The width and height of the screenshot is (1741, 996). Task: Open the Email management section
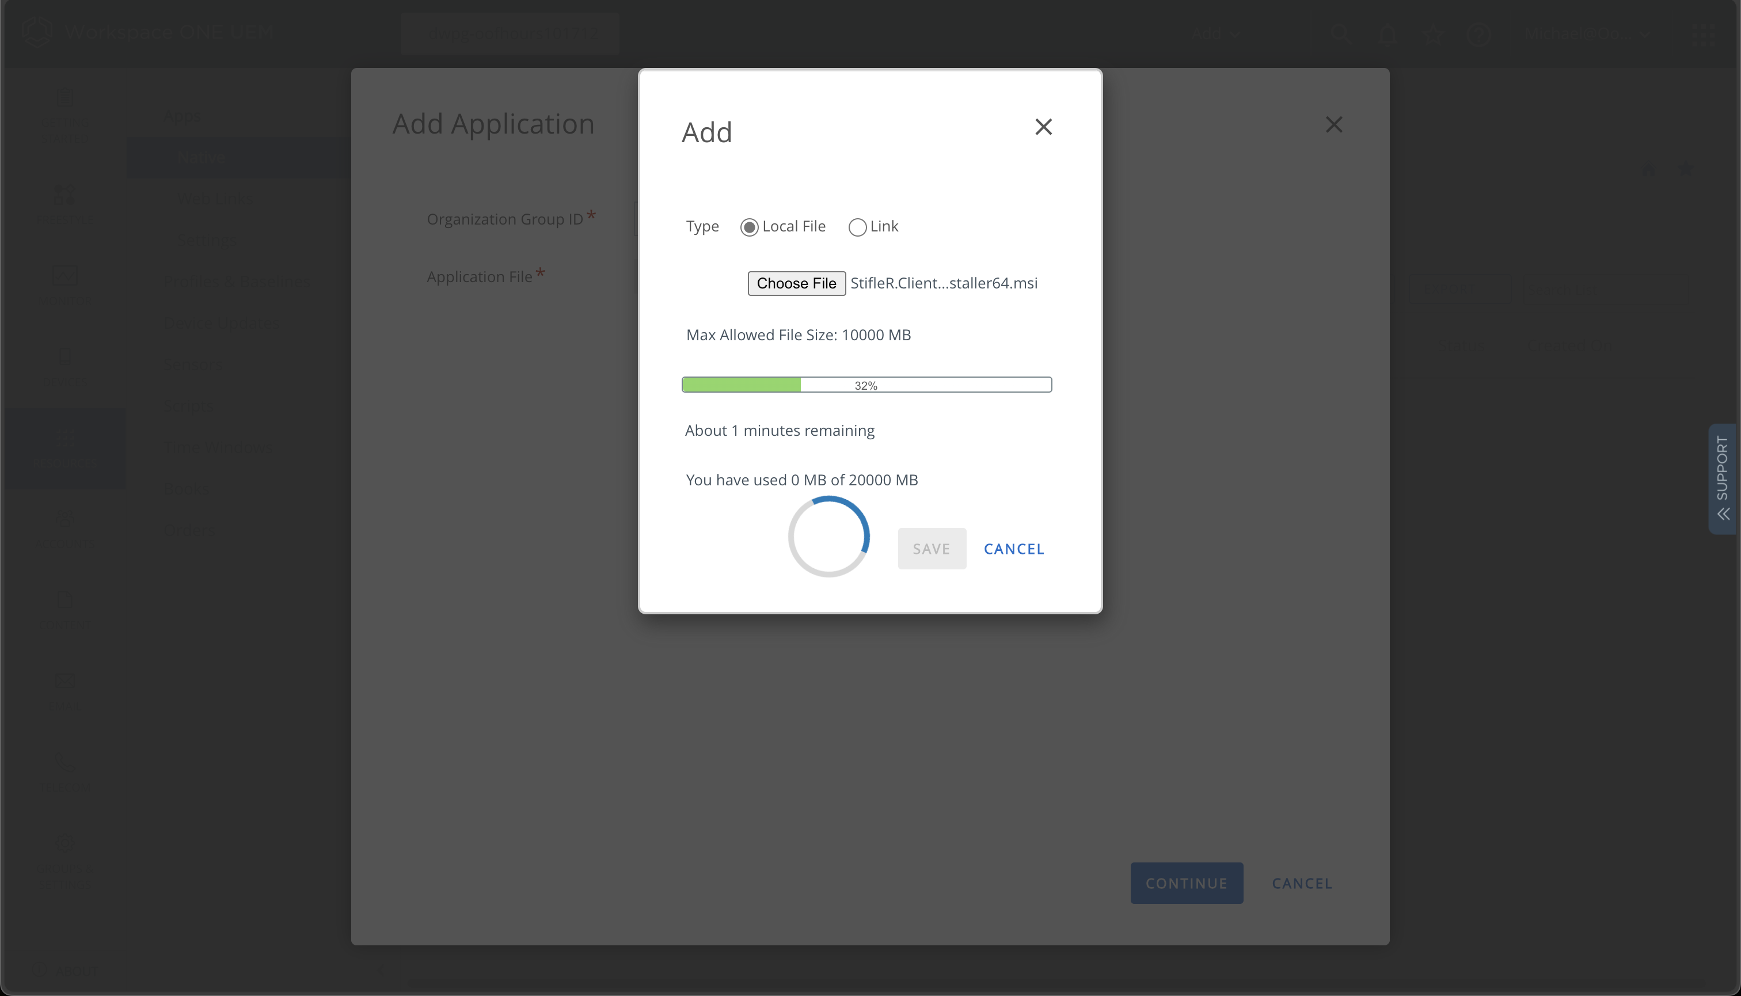[x=65, y=691]
